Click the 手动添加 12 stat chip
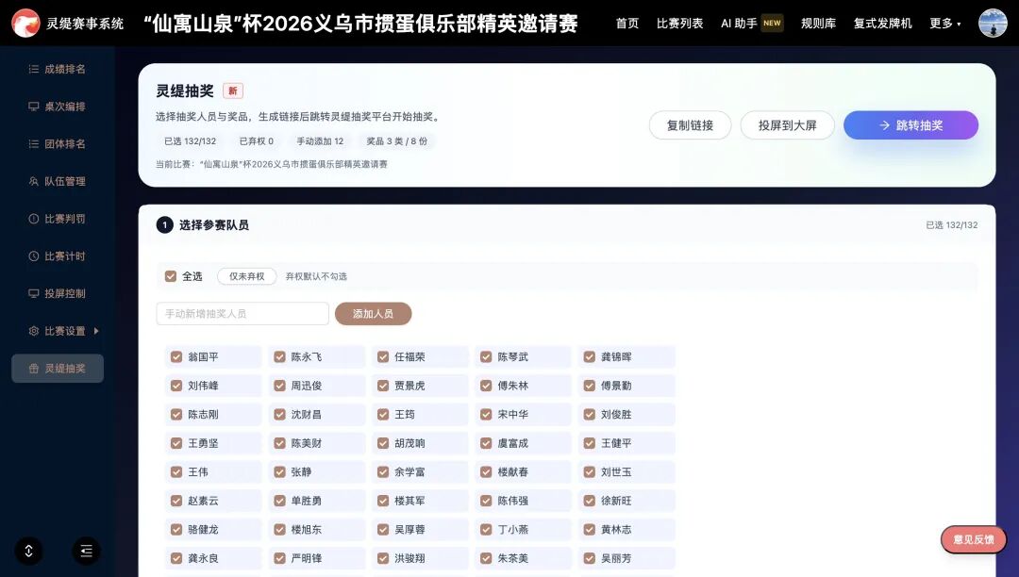 tap(320, 140)
